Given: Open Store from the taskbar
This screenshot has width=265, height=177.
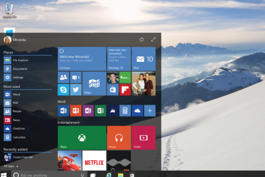Looking at the screenshot, I should coord(132,175).
